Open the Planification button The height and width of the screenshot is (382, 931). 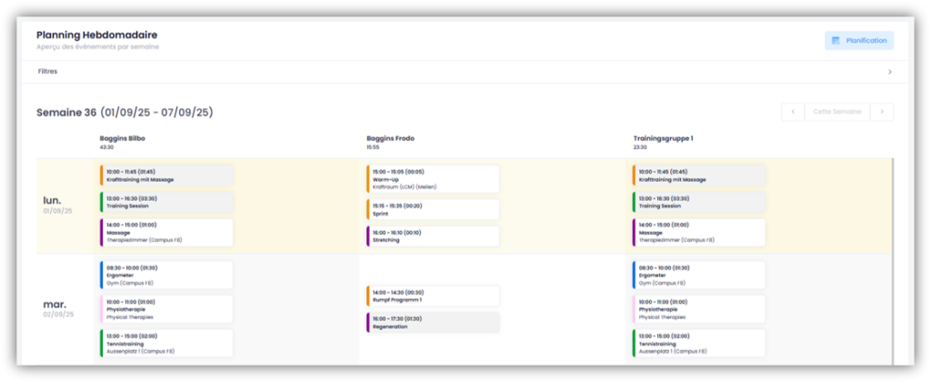(859, 41)
